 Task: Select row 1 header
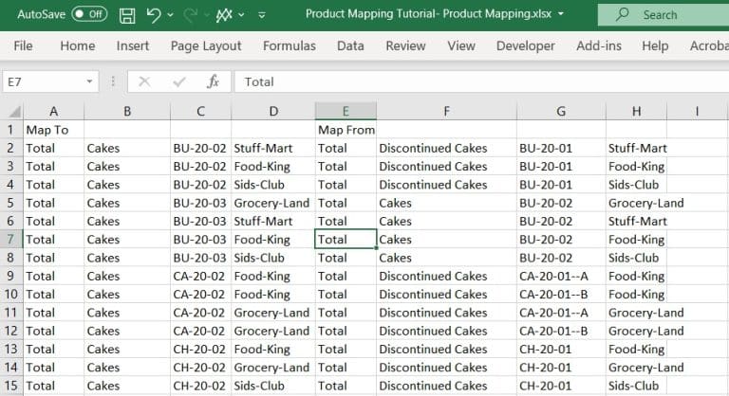click(x=11, y=130)
